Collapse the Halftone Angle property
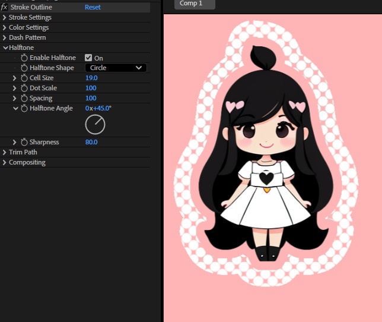This screenshot has width=382, height=322. (15, 108)
